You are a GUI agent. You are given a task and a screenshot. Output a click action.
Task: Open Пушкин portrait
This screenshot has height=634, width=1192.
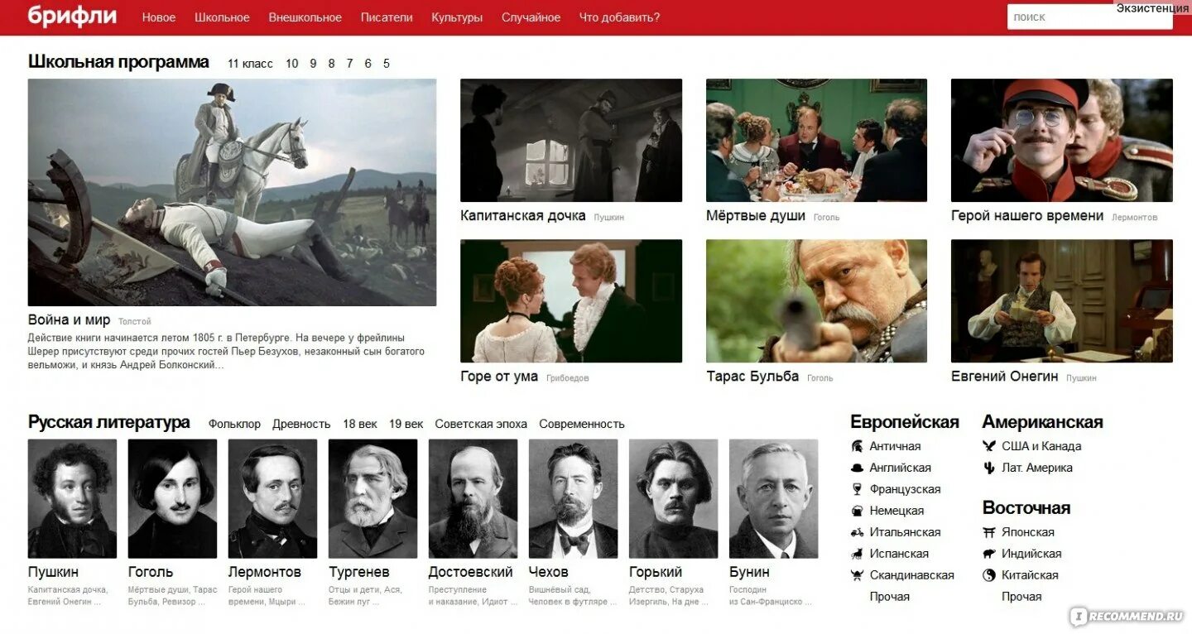click(72, 498)
